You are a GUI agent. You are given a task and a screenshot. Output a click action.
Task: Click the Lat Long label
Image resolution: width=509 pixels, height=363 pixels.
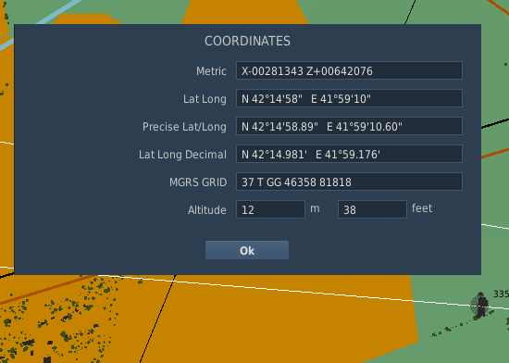(x=205, y=99)
